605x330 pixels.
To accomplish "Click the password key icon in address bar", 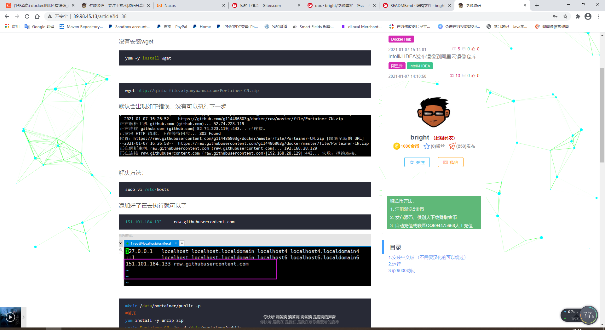I will 555,16.
